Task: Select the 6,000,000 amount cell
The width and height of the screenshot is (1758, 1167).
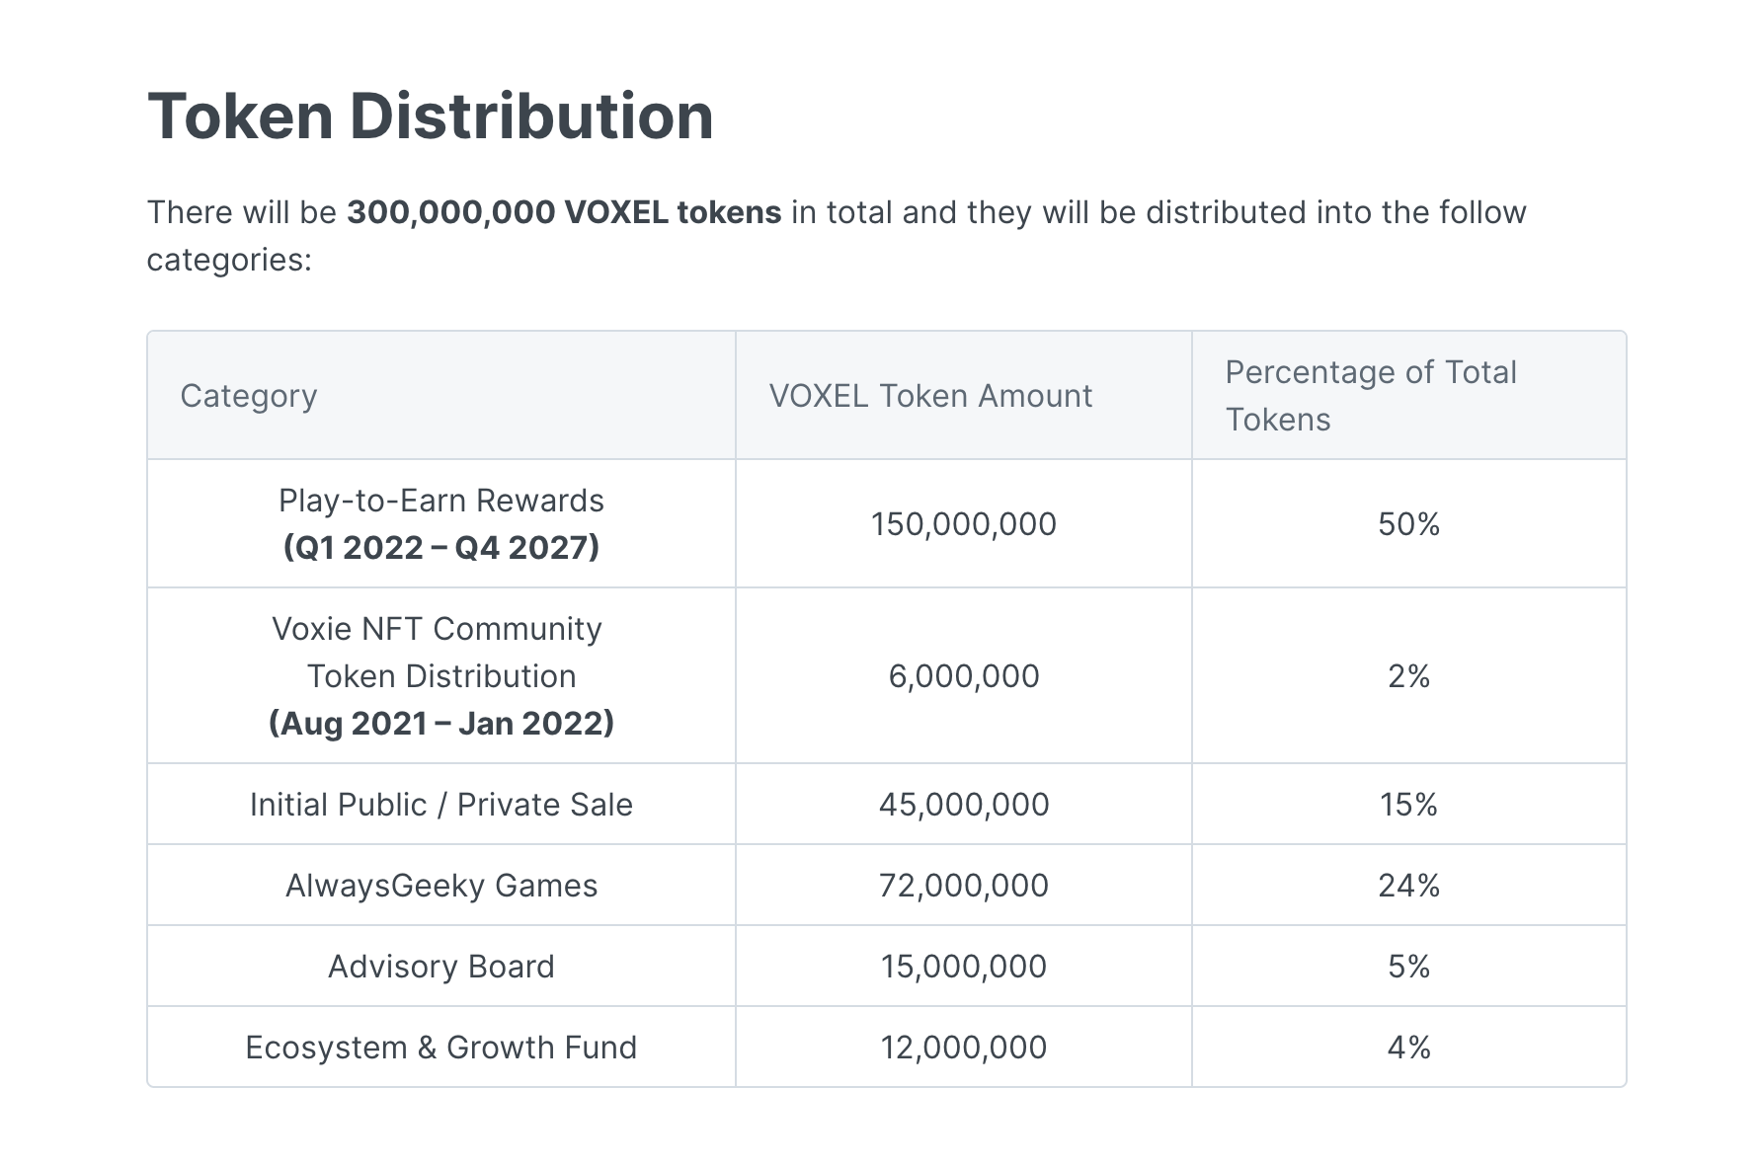Action: (963, 676)
